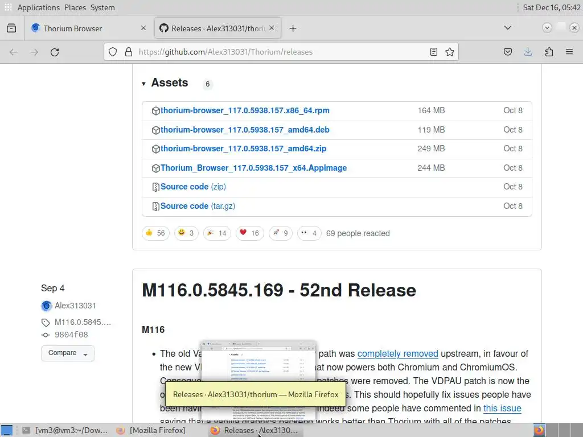This screenshot has width=583, height=437.
Task: Add hooray reaction showing 14
Action: coord(217,233)
